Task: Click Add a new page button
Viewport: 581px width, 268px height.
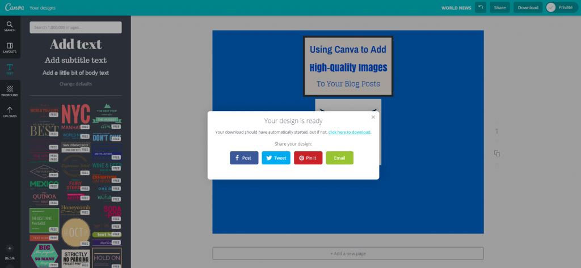Action: pos(348,254)
